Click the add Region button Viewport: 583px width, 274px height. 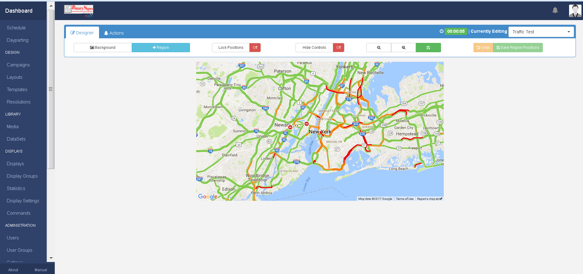161,48
